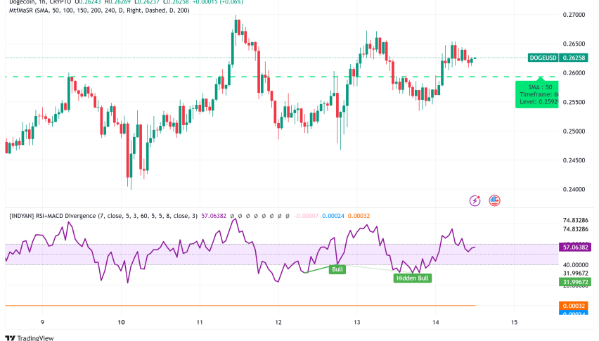
Task: Click date 12 on time axis
Action: point(278,322)
